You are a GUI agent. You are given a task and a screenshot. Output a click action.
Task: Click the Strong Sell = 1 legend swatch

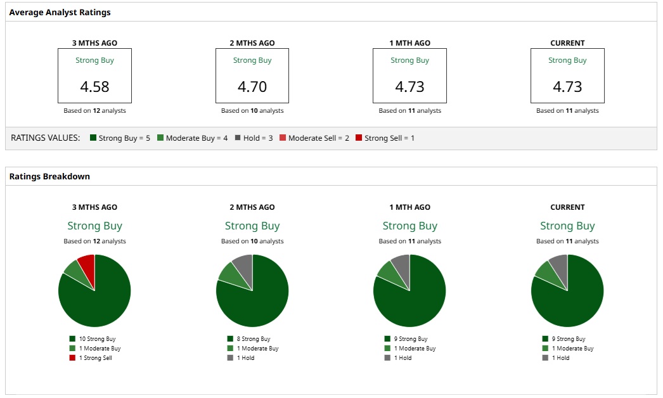[x=359, y=138]
